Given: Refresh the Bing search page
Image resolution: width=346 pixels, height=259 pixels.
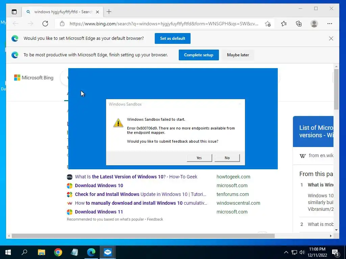Looking at the screenshot, I should pos(45,24).
